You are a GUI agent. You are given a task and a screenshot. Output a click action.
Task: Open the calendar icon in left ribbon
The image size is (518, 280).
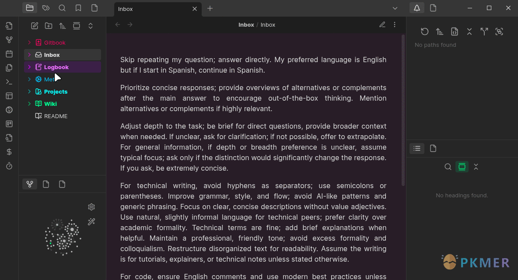pyautogui.click(x=9, y=54)
